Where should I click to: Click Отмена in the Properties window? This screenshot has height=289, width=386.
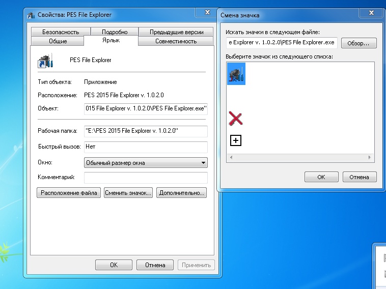click(155, 265)
